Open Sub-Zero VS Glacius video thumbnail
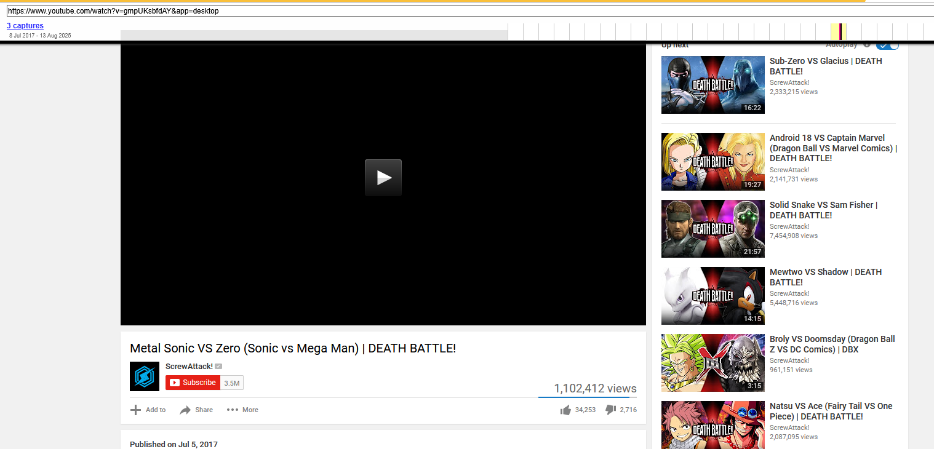This screenshot has width=934, height=449. coord(713,85)
